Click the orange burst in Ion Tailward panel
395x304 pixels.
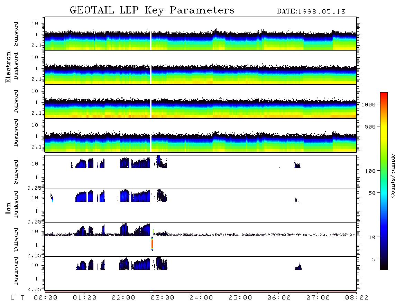[x=152, y=244]
